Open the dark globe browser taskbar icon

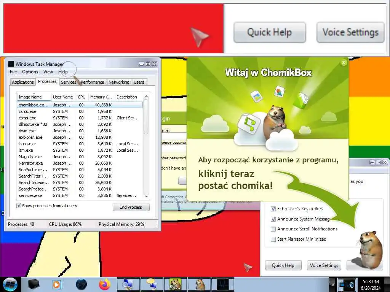[x=82, y=284]
